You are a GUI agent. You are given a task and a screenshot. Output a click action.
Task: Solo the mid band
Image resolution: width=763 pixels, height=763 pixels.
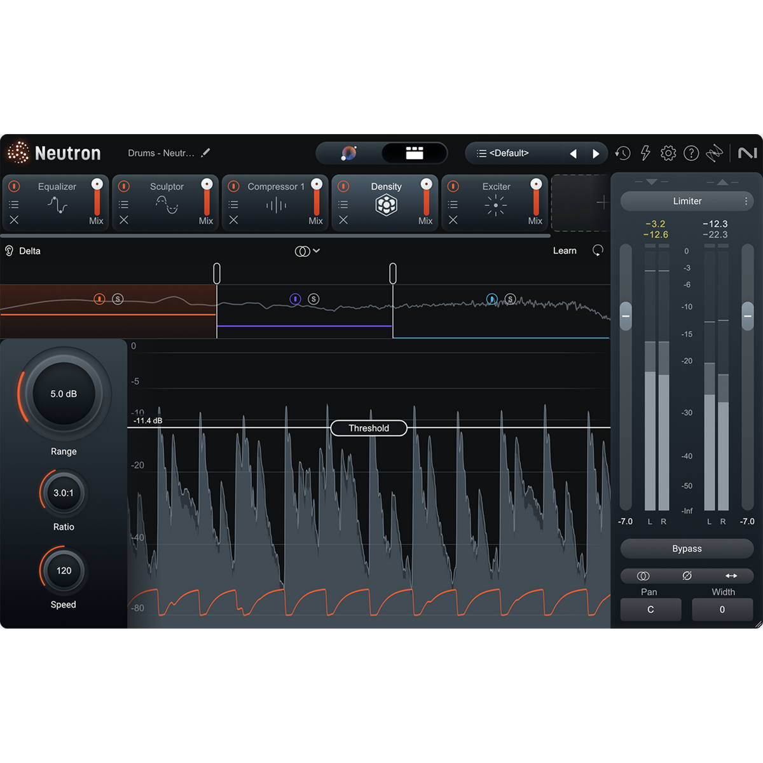(x=313, y=299)
